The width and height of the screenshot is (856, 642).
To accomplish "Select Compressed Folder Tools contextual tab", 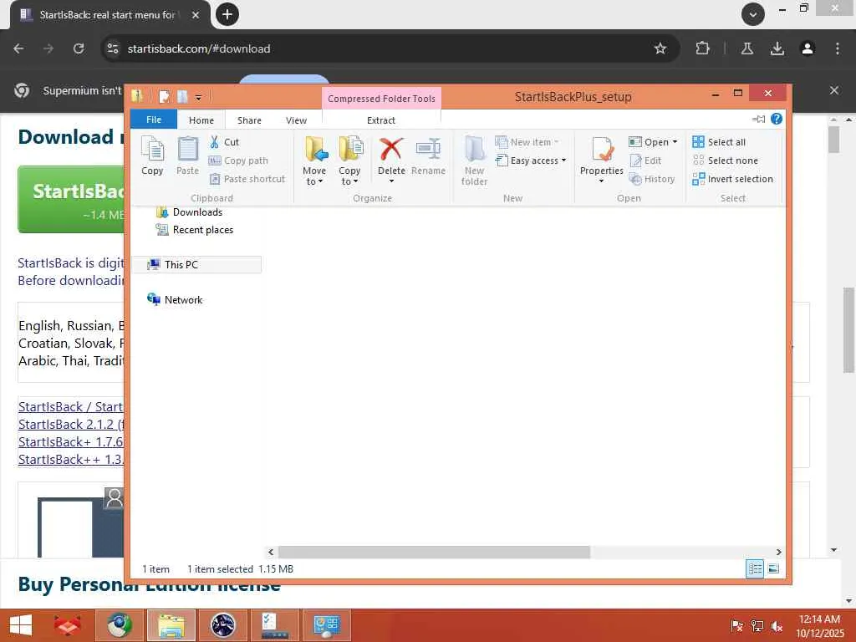I will (381, 99).
